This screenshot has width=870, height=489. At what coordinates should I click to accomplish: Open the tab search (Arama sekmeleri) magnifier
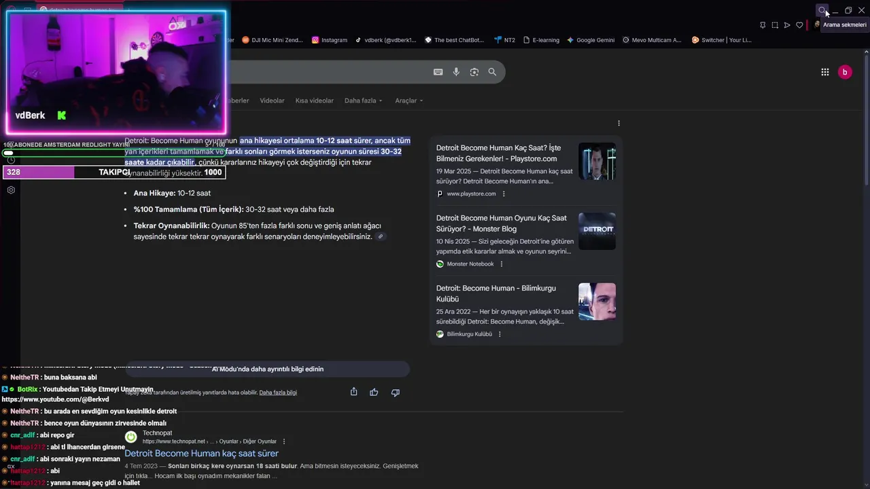click(x=822, y=10)
